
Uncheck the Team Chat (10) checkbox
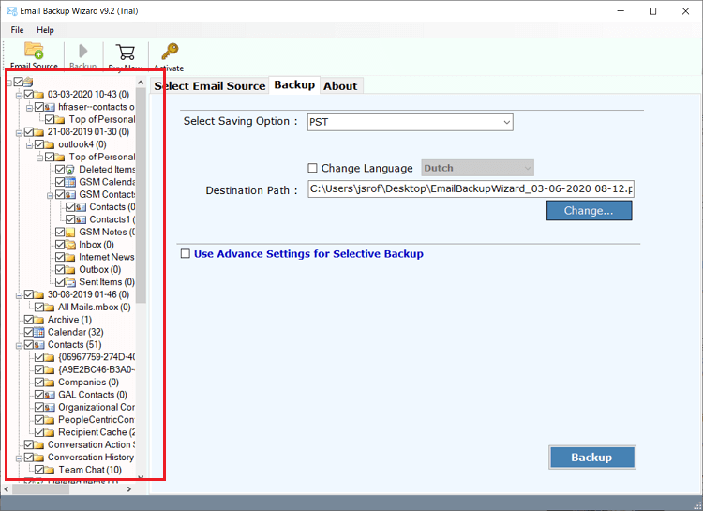[39, 470]
